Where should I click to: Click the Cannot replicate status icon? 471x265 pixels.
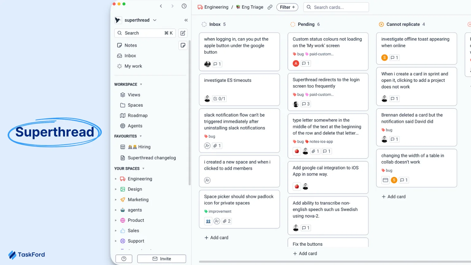pos(381,24)
